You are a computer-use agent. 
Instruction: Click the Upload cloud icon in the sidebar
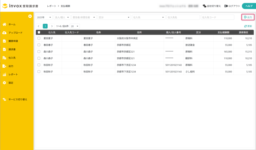[4, 33]
